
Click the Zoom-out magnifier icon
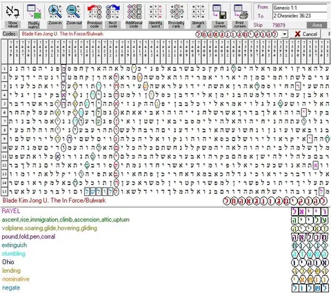[x=74, y=12]
